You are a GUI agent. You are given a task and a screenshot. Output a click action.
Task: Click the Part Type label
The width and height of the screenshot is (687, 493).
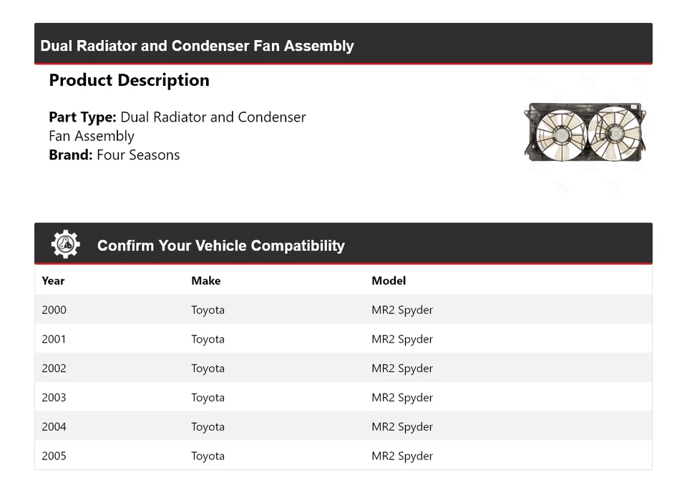click(x=82, y=117)
